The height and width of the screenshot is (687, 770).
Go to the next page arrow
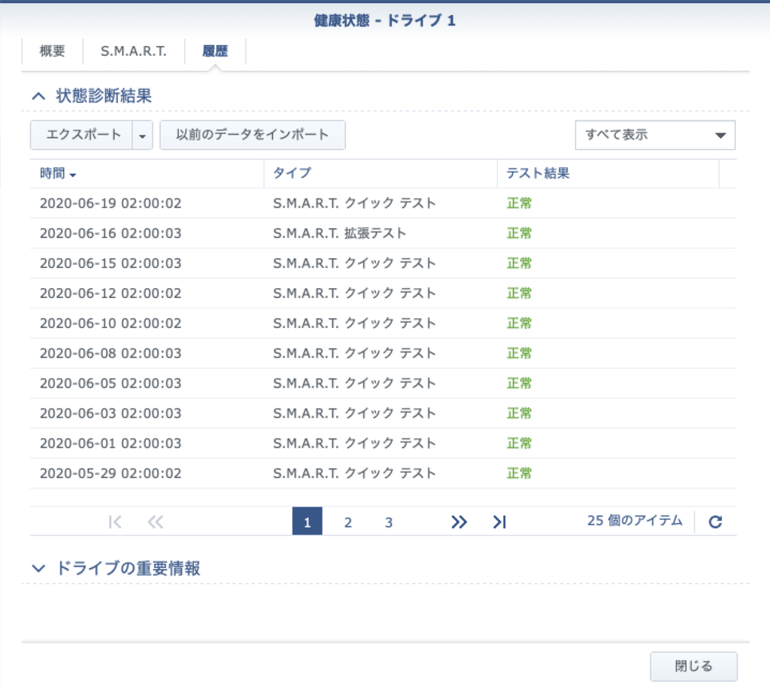(x=459, y=522)
